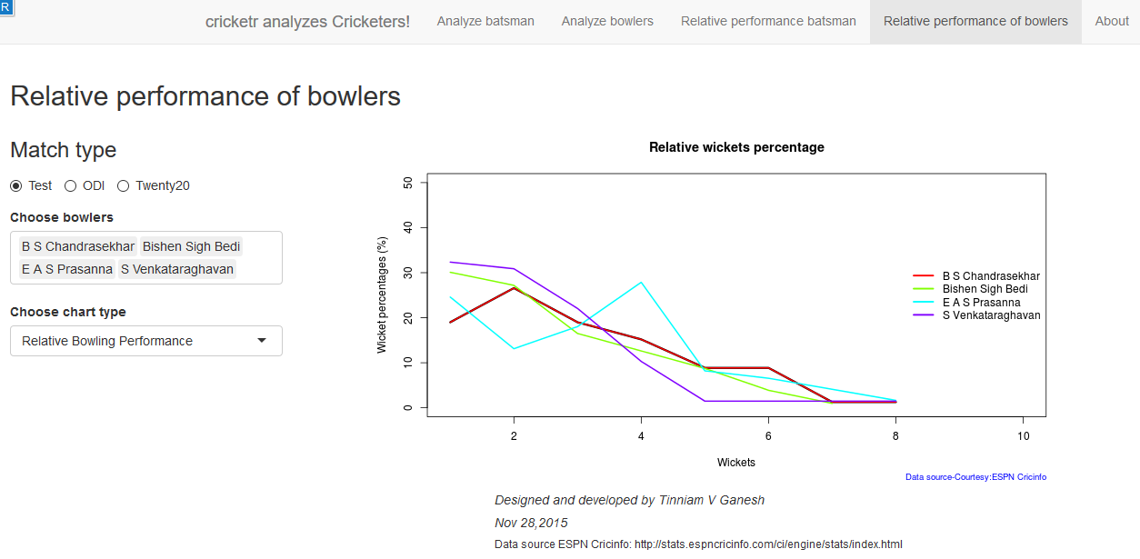Click the R logo icon
1140x559 pixels.
click(5, 5)
